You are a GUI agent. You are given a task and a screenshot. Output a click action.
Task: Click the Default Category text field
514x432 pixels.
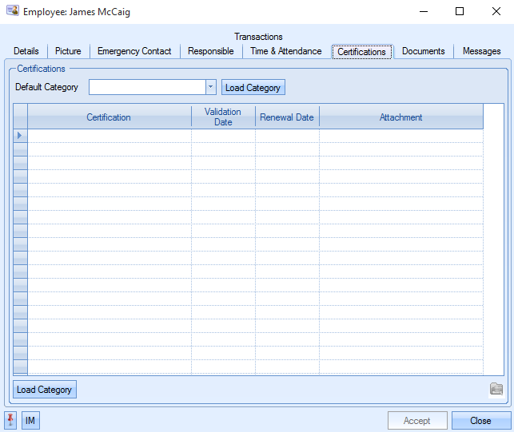[147, 87]
